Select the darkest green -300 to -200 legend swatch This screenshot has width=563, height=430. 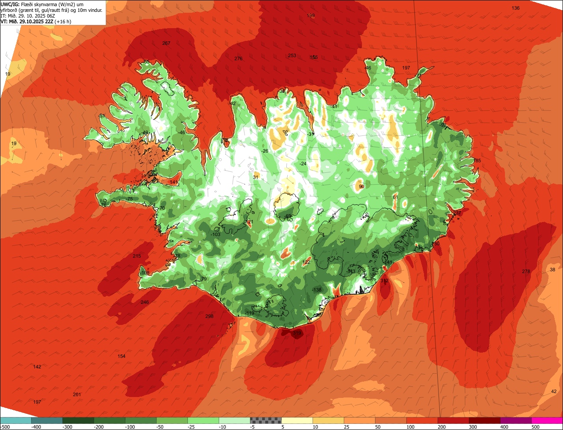(x=78, y=420)
